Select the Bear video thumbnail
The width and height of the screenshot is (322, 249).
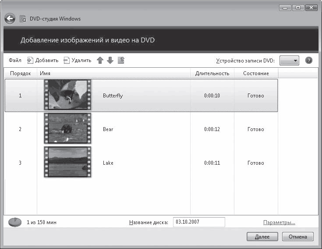67,129
